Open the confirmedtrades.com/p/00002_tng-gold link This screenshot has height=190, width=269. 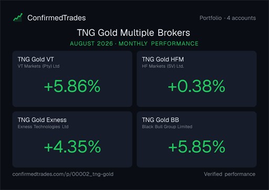[x=63, y=174]
